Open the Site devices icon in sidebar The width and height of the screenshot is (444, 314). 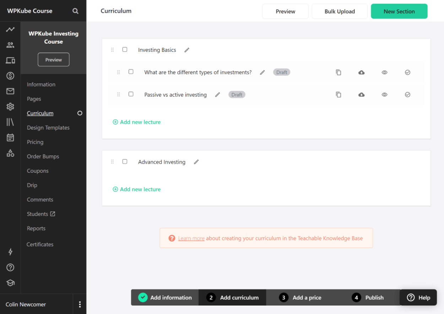click(10, 60)
